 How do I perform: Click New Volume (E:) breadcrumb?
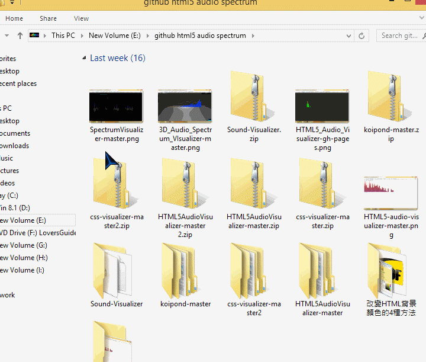pyautogui.click(x=115, y=36)
